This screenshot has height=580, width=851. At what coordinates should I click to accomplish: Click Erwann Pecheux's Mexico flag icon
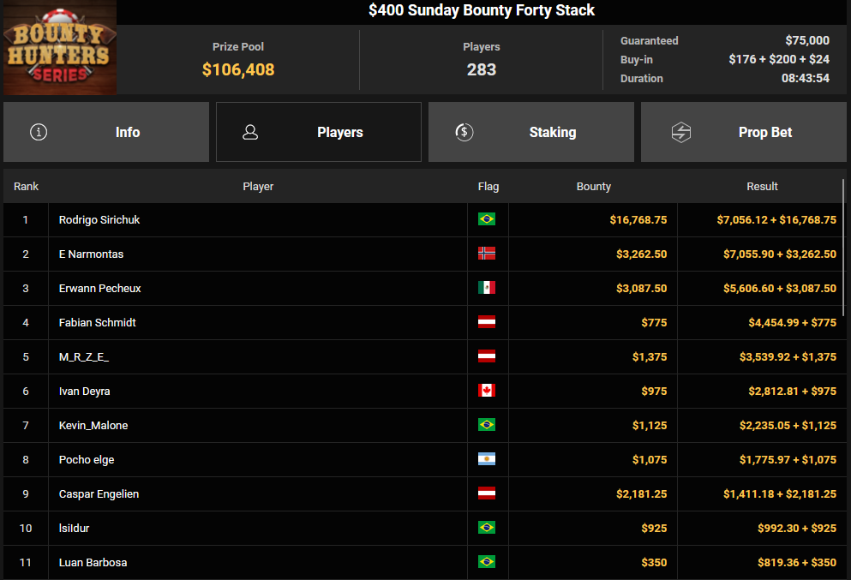487,288
